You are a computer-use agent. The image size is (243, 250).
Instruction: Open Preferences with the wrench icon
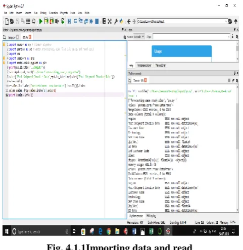click(116, 21)
